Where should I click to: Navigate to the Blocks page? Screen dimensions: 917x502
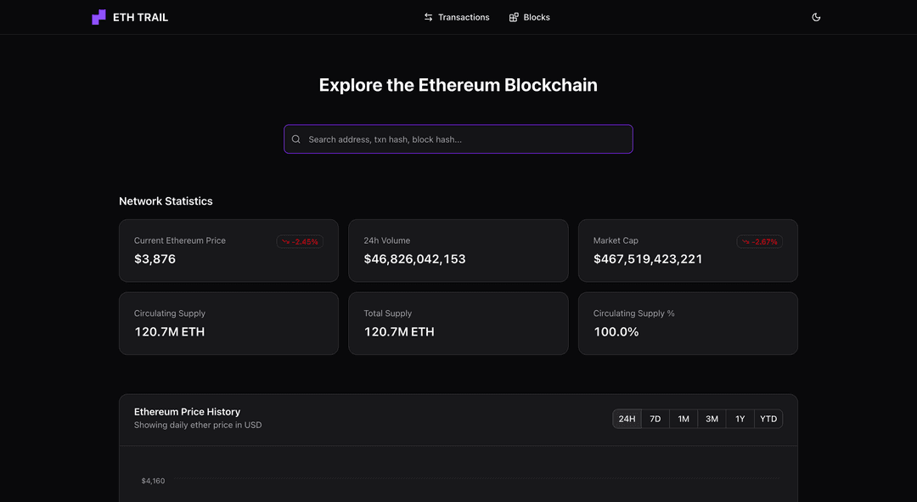[x=536, y=16]
